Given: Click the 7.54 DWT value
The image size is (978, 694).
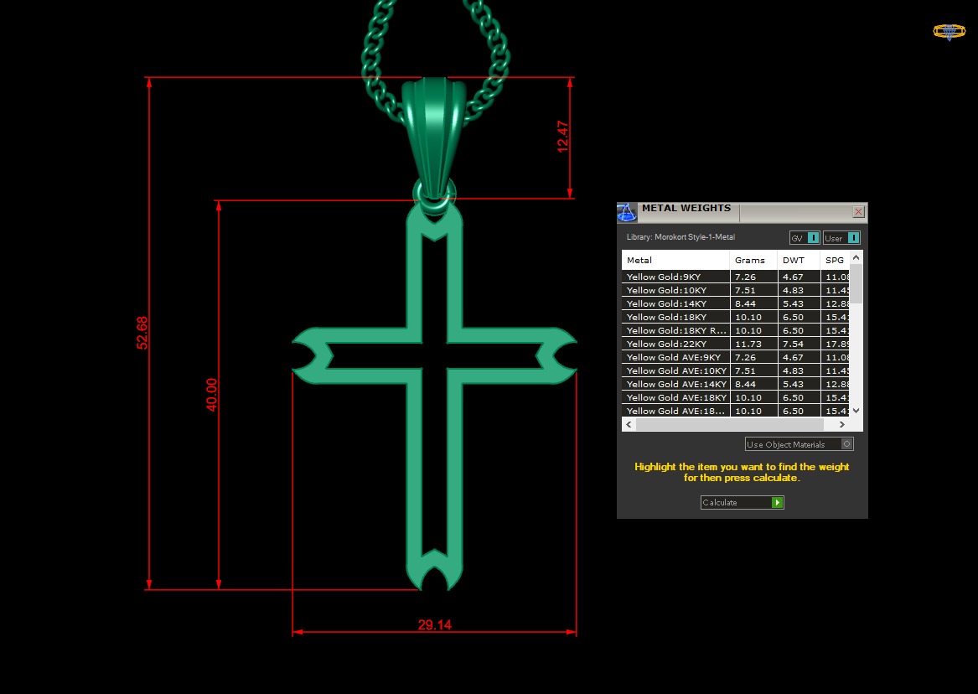Looking at the screenshot, I should [x=793, y=344].
